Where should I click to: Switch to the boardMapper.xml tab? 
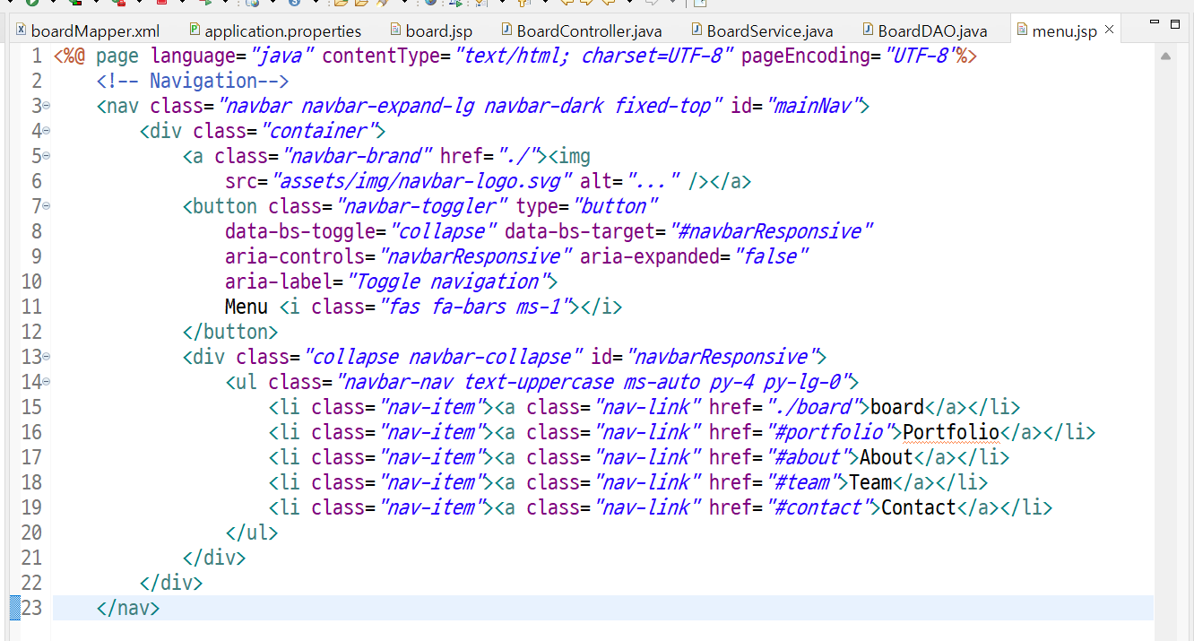(x=95, y=31)
